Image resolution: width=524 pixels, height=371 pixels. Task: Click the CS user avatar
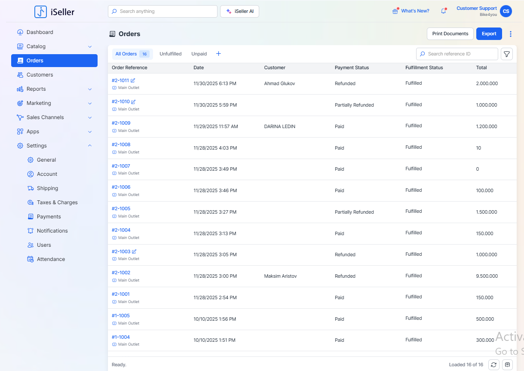506,12
